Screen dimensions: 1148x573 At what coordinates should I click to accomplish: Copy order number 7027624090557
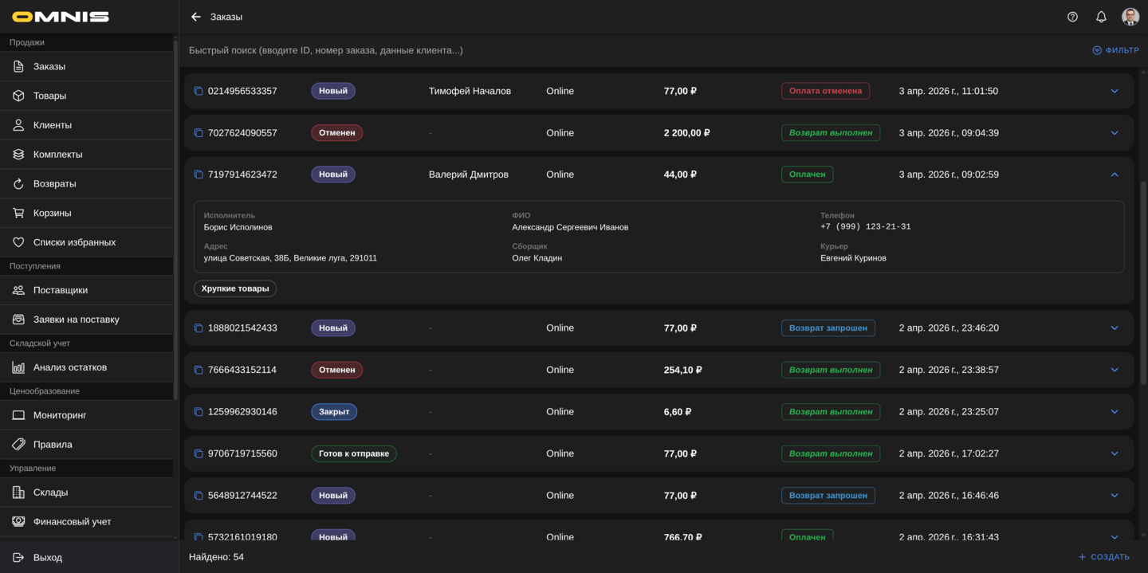pos(199,133)
